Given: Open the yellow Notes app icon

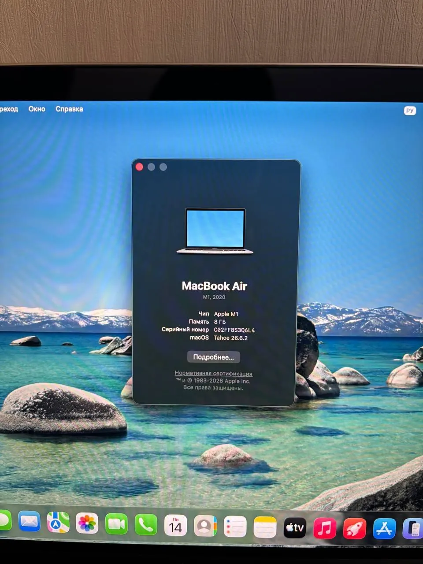Looking at the screenshot, I should 265,527.
